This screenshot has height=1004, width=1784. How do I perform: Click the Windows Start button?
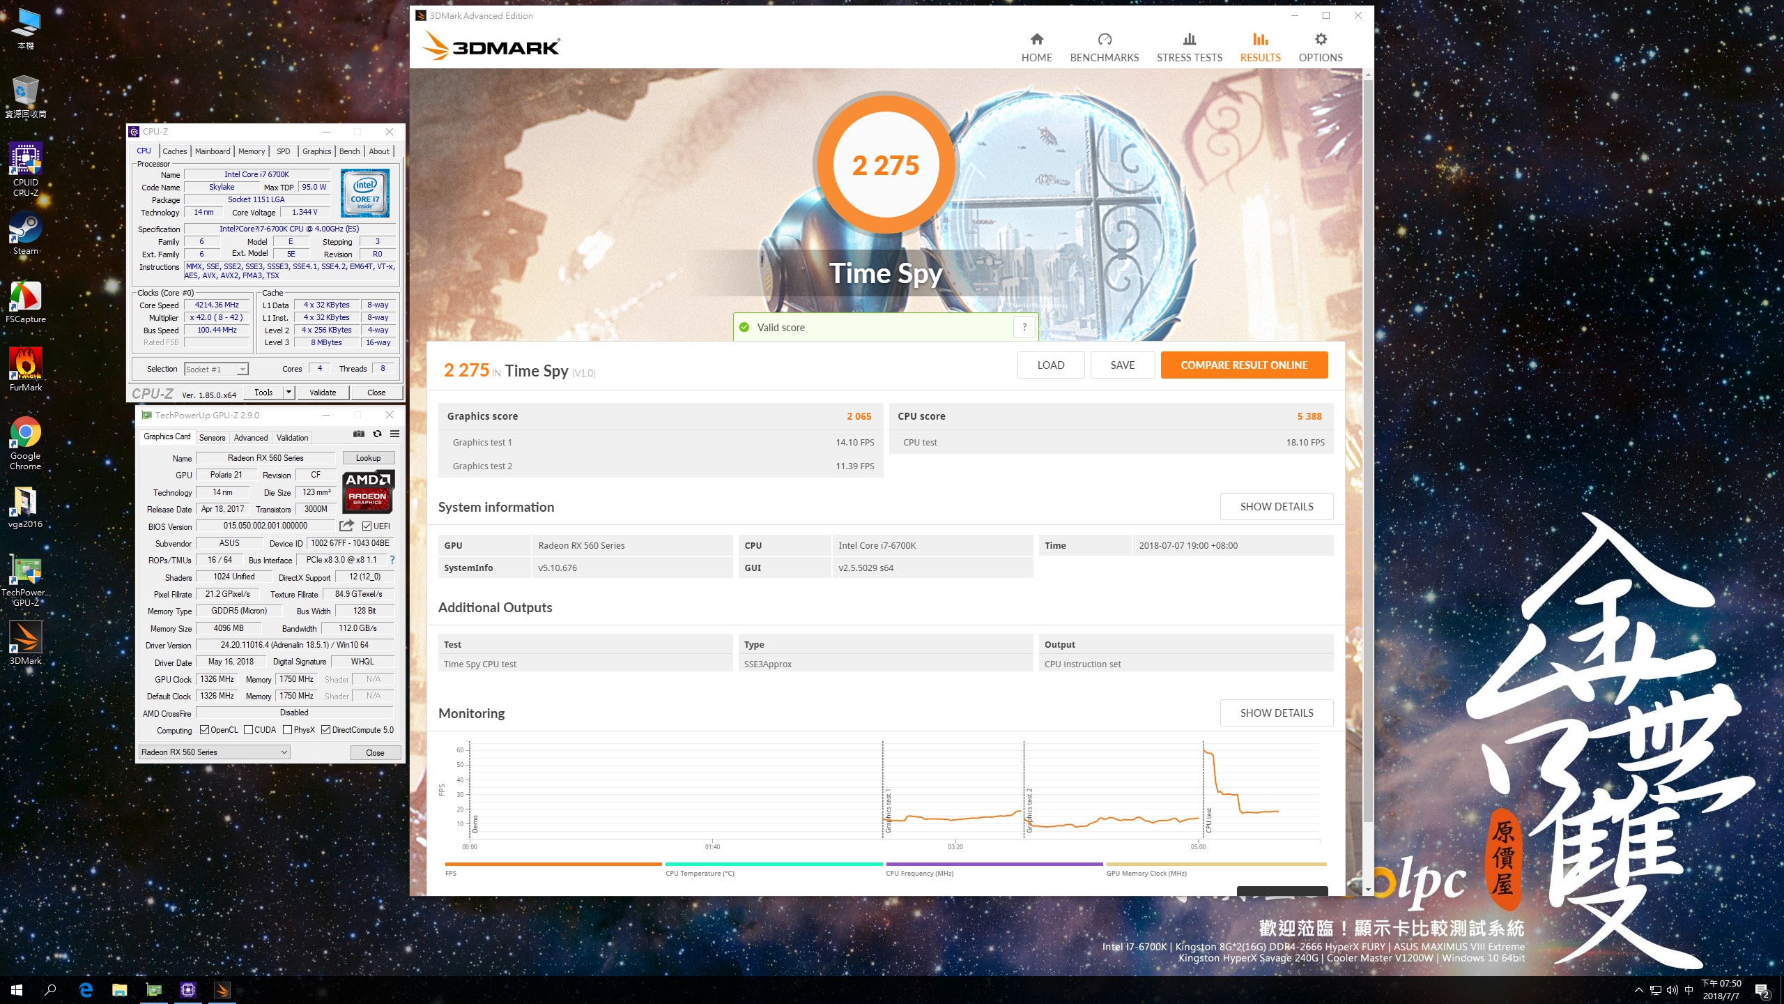[17, 990]
